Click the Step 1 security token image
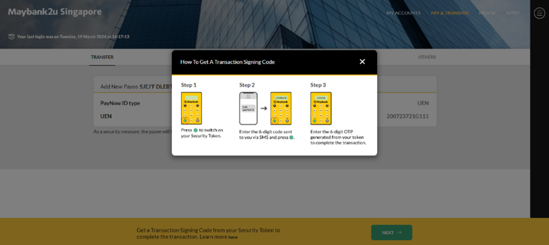Screen dimensions: 549x245 (x=191, y=108)
